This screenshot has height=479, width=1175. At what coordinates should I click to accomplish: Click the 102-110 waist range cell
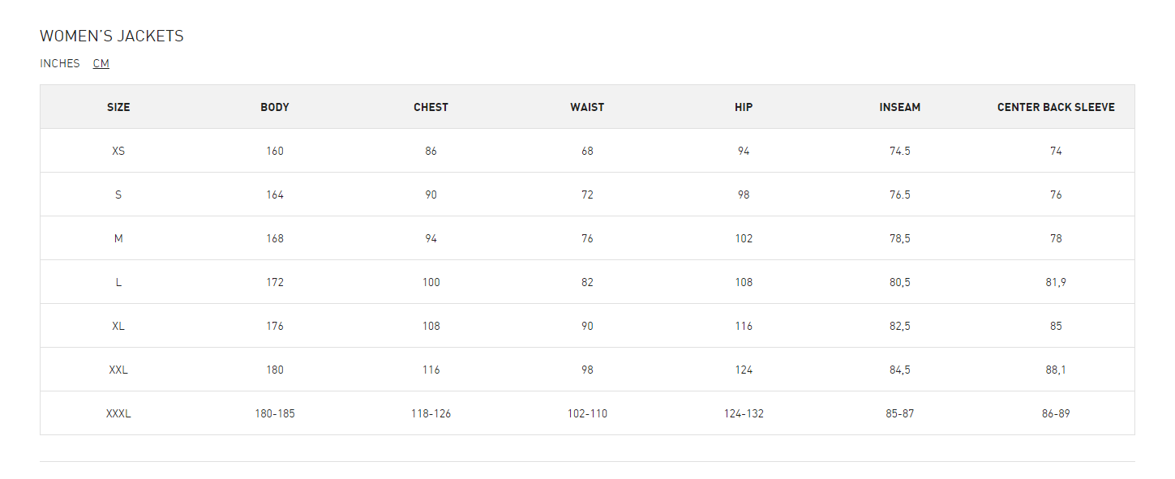click(587, 413)
